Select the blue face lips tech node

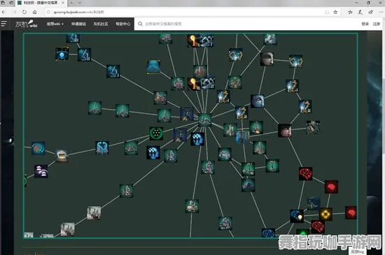(258, 101)
